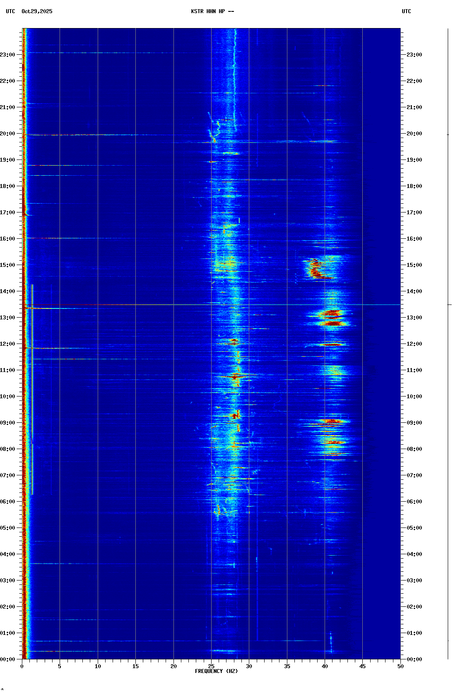Click the FREQUENCY (HZ) axis label
The height and width of the screenshot is (694, 467).
pos(216,671)
